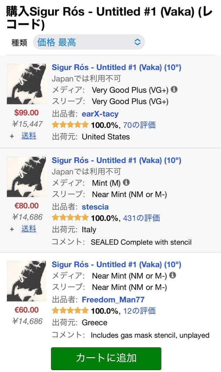
Task: Click the dropdown chevron on the sort selector
Action: click(137, 41)
